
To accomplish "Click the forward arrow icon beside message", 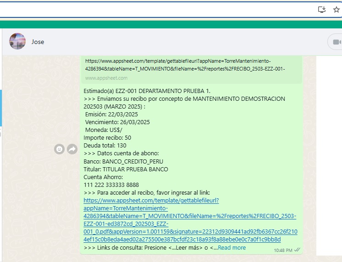I will click(72, 149).
